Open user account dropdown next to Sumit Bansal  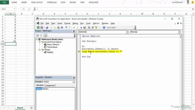coord(184,2)
